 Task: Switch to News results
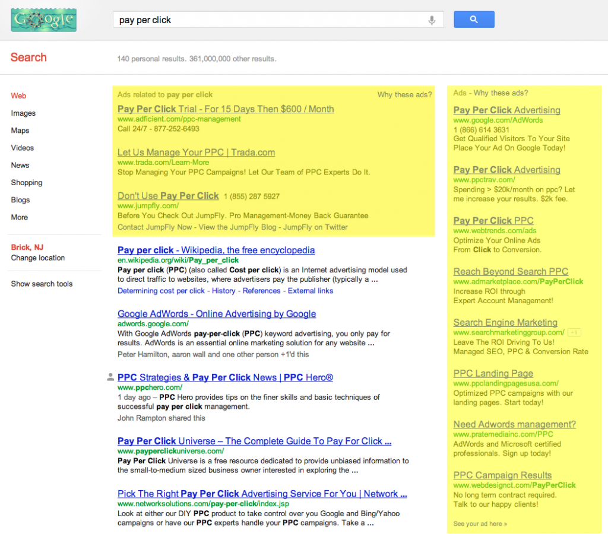[20, 165]
